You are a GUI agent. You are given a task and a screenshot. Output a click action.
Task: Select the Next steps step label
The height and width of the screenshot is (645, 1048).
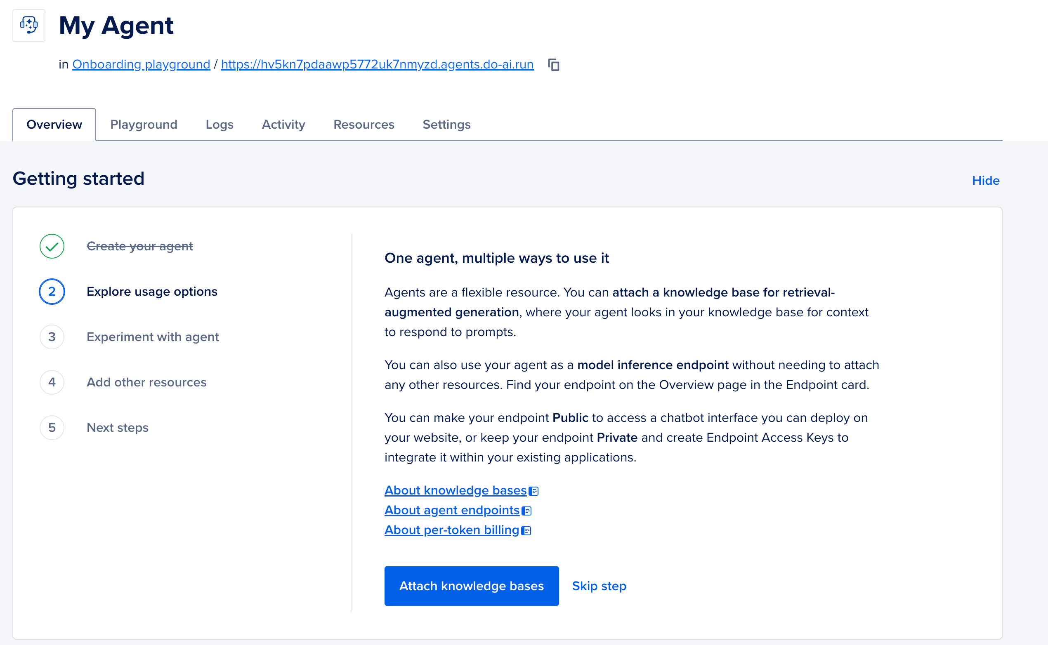click(x=118, y=427)
